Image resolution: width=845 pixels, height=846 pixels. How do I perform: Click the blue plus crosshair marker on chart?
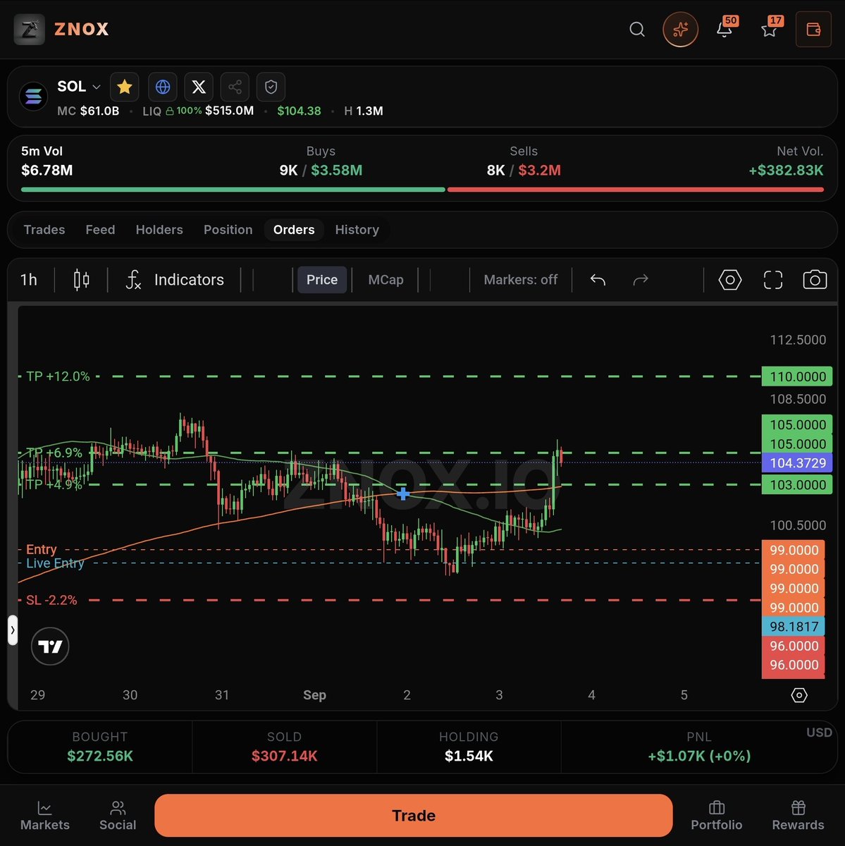pos(403,493)
